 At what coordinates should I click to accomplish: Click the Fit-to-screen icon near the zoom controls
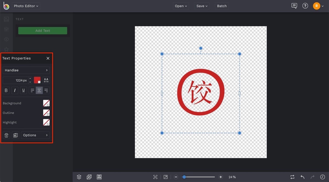(x=155, y=177)
